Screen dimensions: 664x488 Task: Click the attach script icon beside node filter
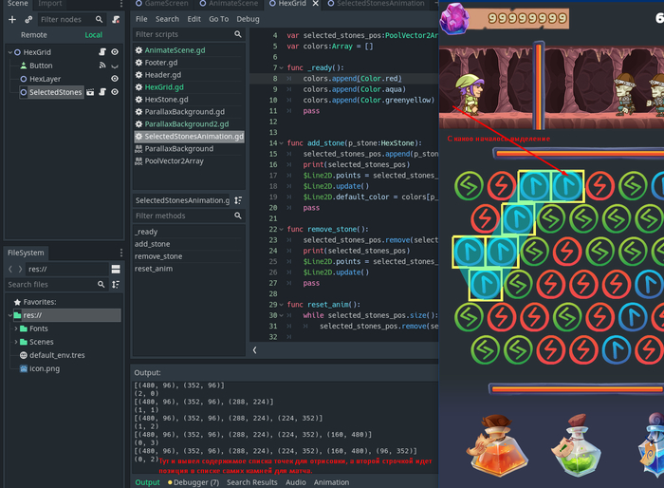(115, 19)
